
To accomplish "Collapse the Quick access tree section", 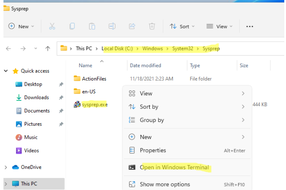I will (6, 71).
